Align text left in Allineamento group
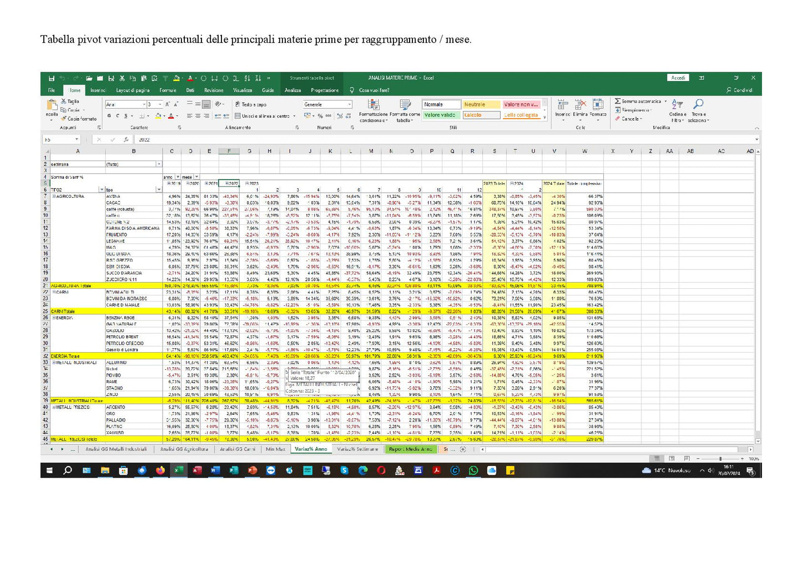 point(190,116)
